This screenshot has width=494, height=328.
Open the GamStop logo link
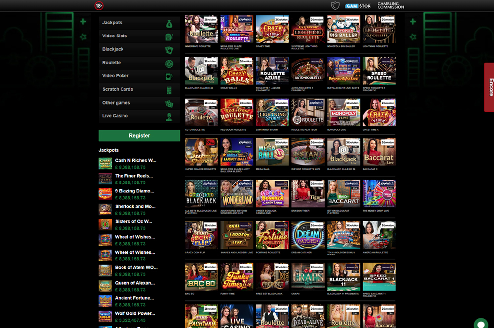pos(358,6)
